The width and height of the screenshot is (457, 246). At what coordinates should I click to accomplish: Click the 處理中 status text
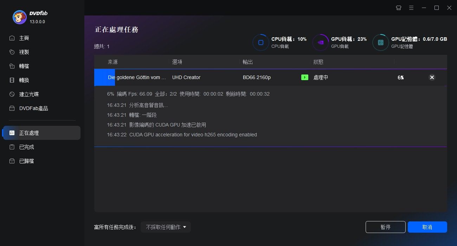(321, 77)
